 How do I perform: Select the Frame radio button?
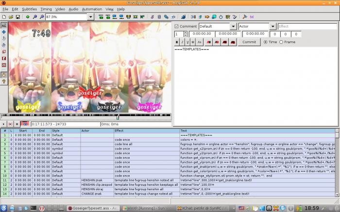281,42
